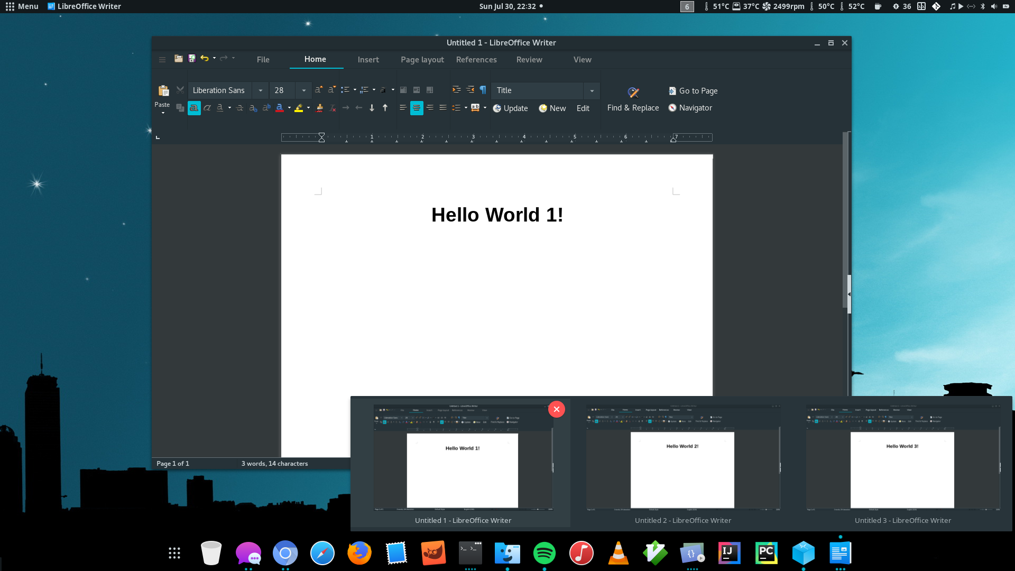Click the Increase Indent icon
The image size is (1015, 571).
pos(456,90)
